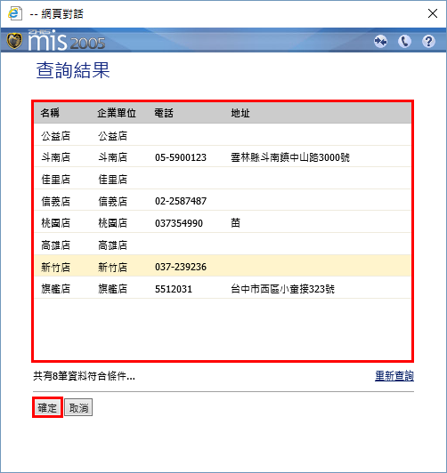Screen dimensions: 447x473
Task: Click the 重新查詢 link
Action: (x=394, y=376)
